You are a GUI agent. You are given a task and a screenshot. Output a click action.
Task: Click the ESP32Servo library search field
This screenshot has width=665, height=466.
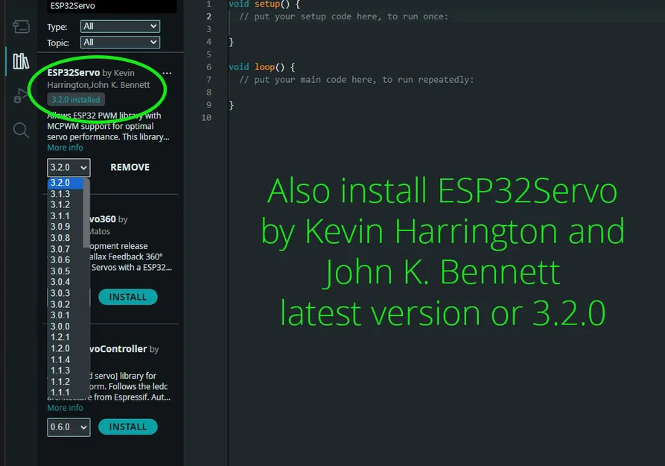click(x=112, y=6)
